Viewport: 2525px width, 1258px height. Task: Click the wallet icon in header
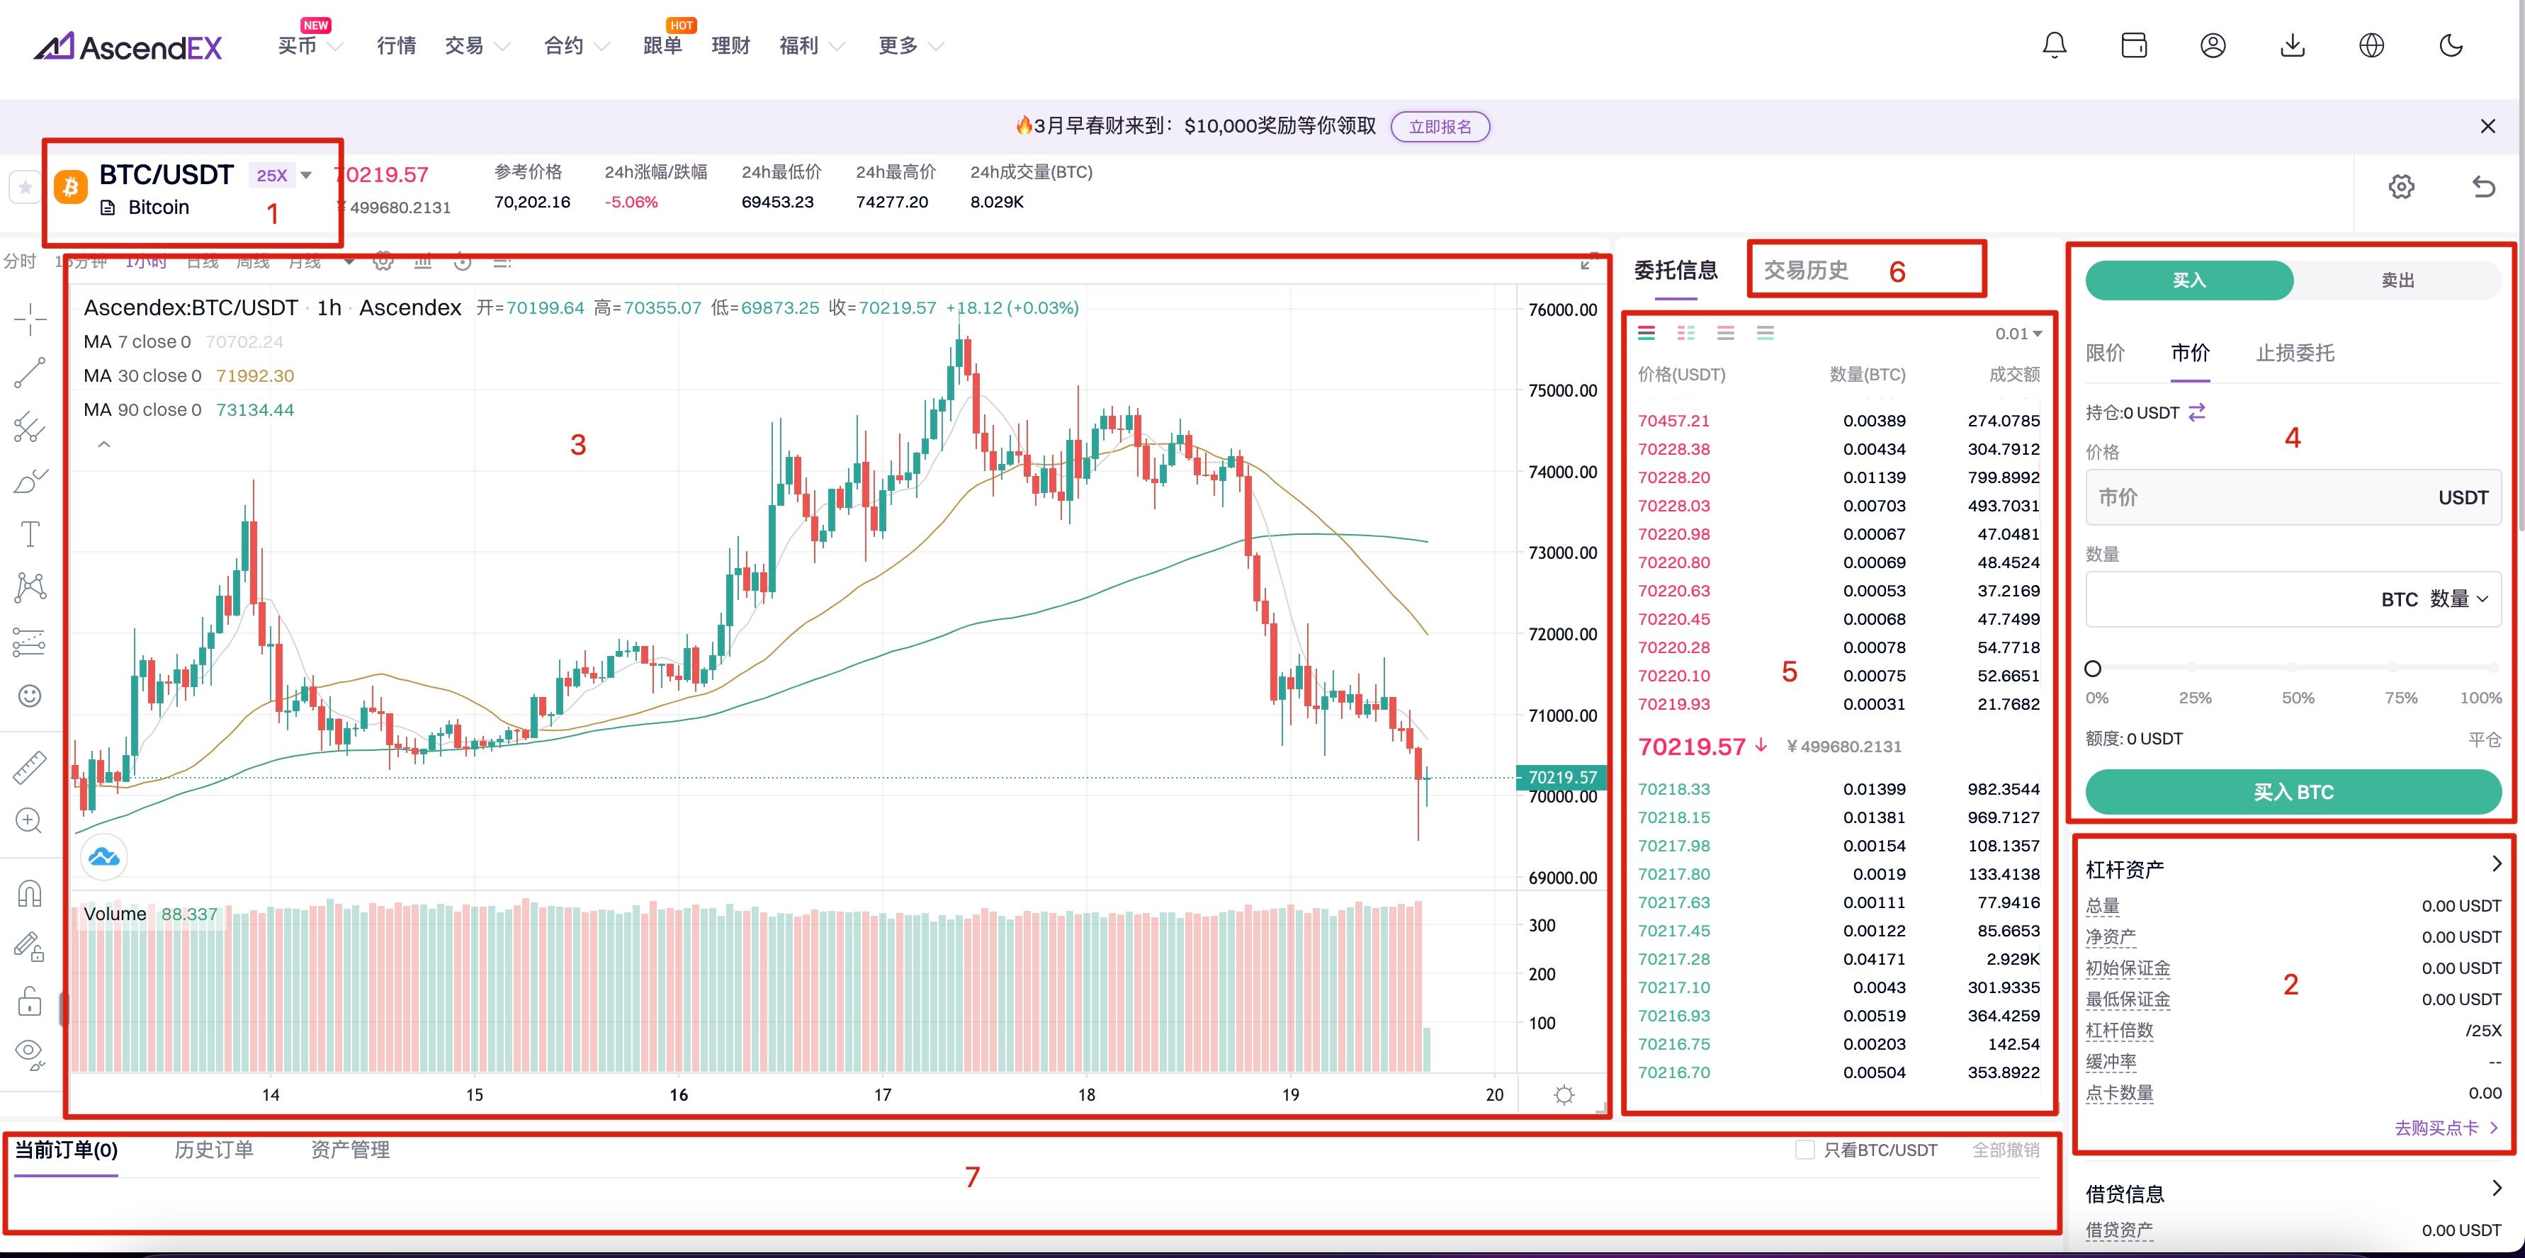point(2134,45)
